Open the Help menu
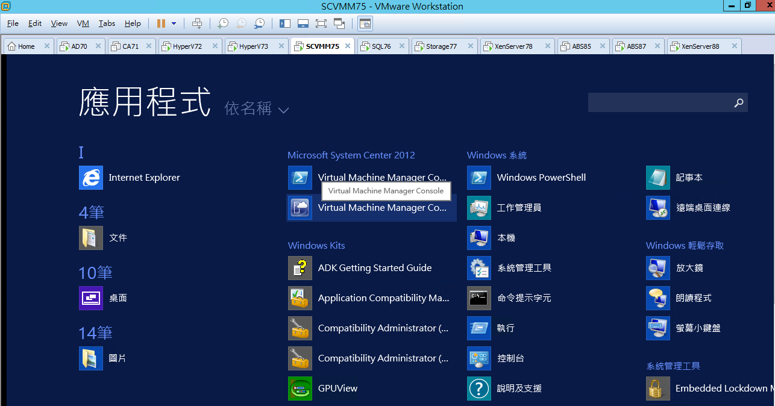 point(133,23)
